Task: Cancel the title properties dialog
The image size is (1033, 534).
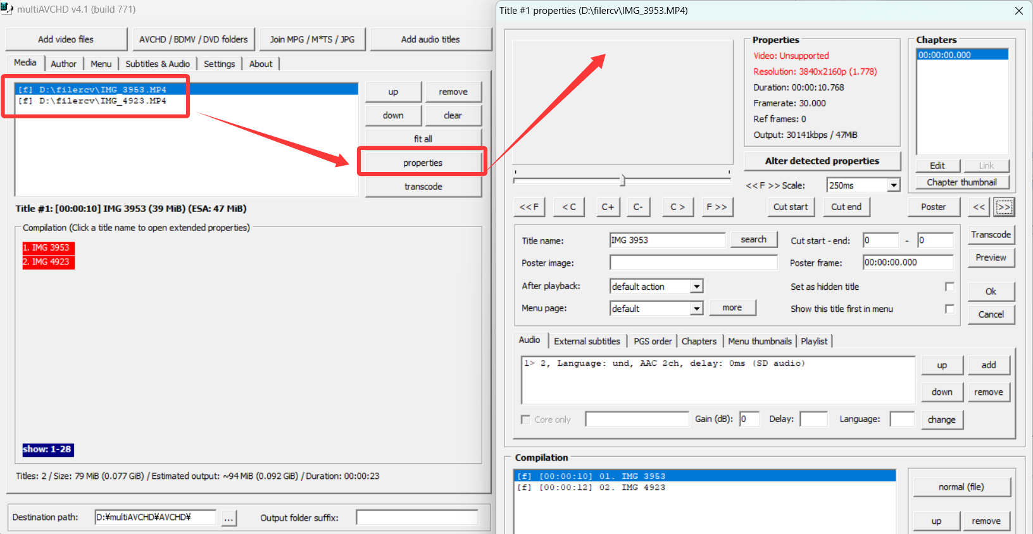Action: pos(991,314)
